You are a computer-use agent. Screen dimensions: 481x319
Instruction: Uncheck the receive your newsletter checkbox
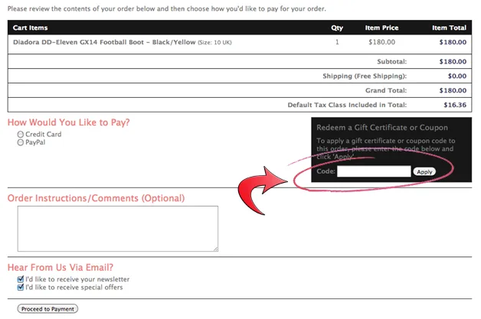click(21, 280)
